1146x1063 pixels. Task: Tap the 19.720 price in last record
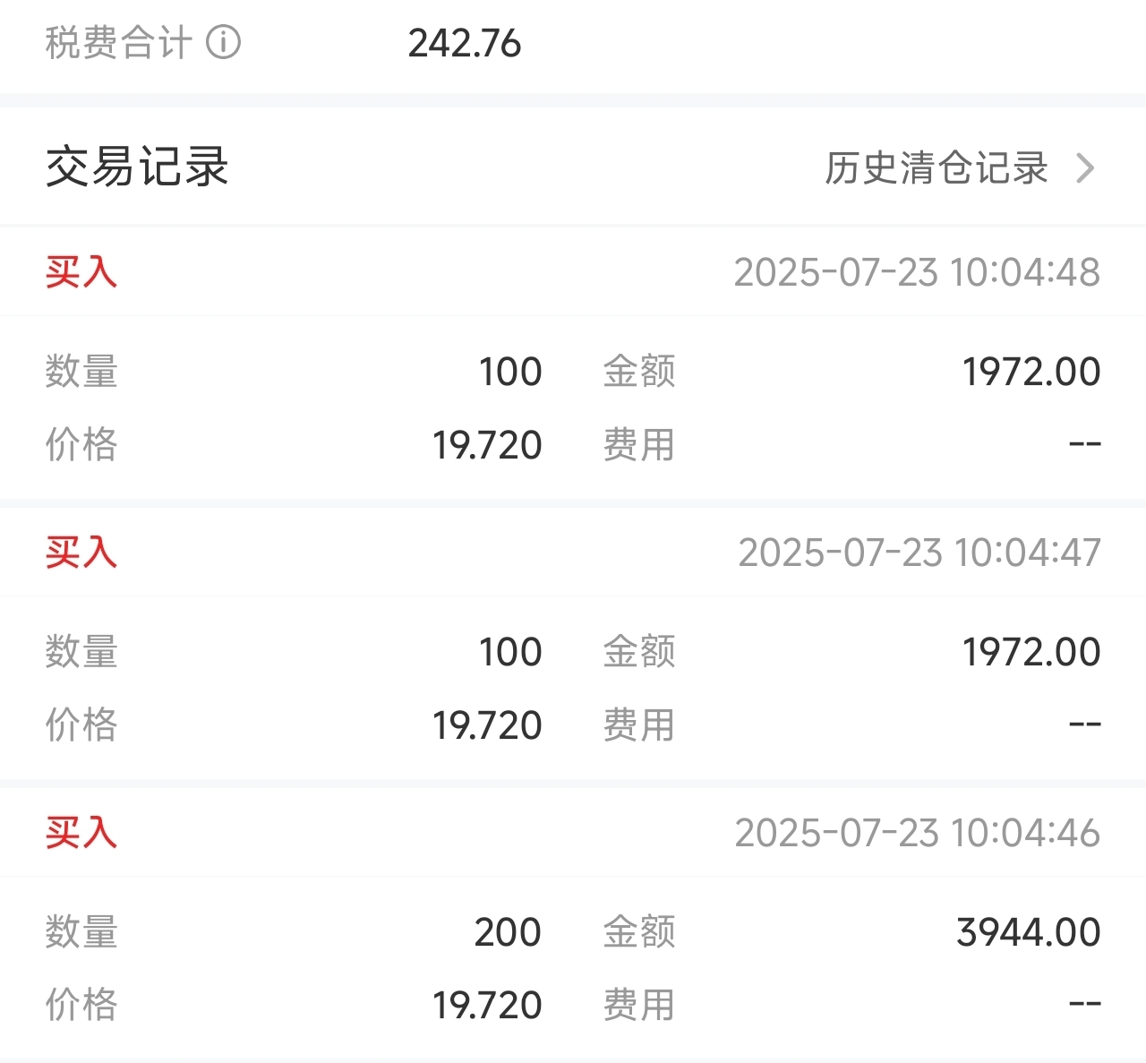[487, 1006]
